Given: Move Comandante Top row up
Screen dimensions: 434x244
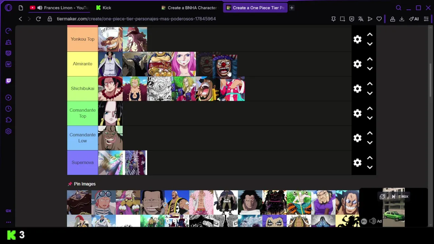Looking at the screenshot, I should [x=370, y=108].
